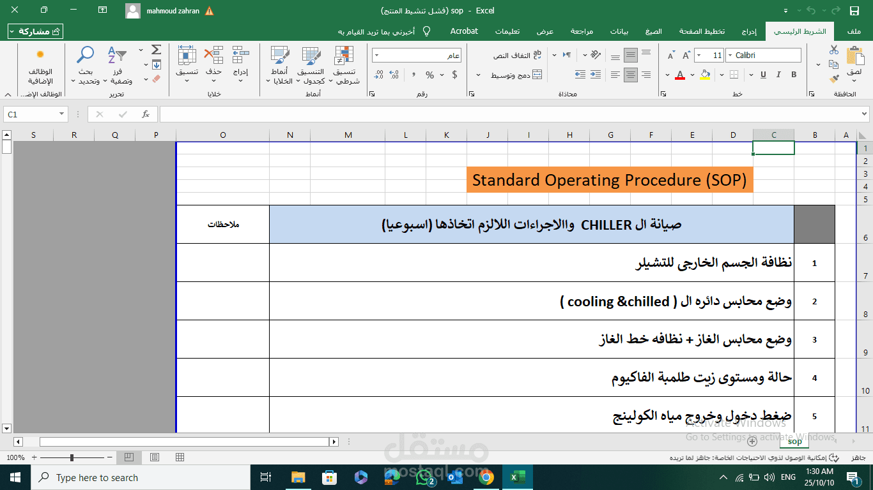Screen dimensions: 873x490
Task: Switch to Page Layout (تخطيط الصفحة) tab
Action: (x=702, y=31)
